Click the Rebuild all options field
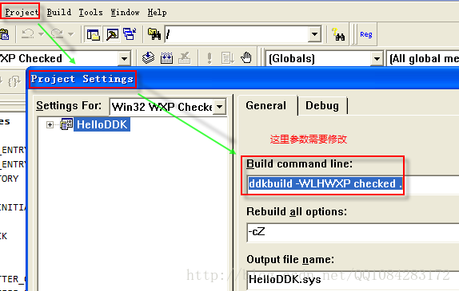The height and width of the screenshot is (291, 459). tap(353, 232)
